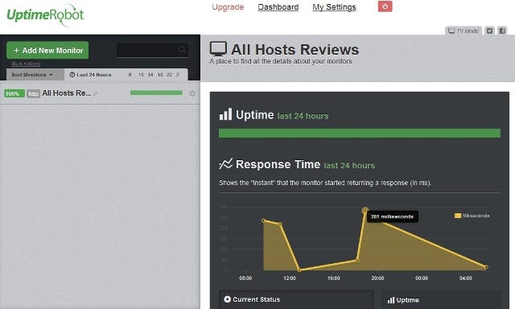
Task: Click the Current Status panel header
Action: [x=296, y=299]
